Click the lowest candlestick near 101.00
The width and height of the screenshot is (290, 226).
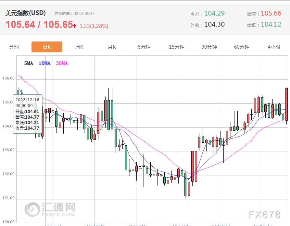click(189, 189)
